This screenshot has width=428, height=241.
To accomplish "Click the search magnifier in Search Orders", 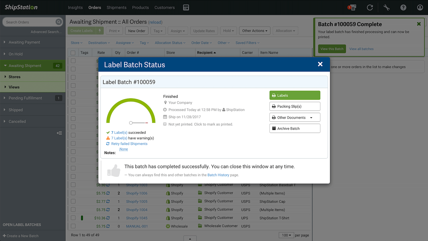I will [59, 22].
